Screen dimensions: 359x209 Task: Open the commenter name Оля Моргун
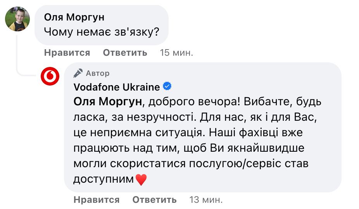pyautogui.click(x=74, y=17)
